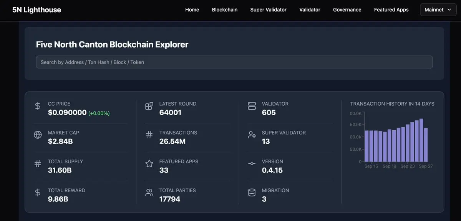Click the super validator count 13
The height and width of the screenshot is (221, 461).
[266, 141]
